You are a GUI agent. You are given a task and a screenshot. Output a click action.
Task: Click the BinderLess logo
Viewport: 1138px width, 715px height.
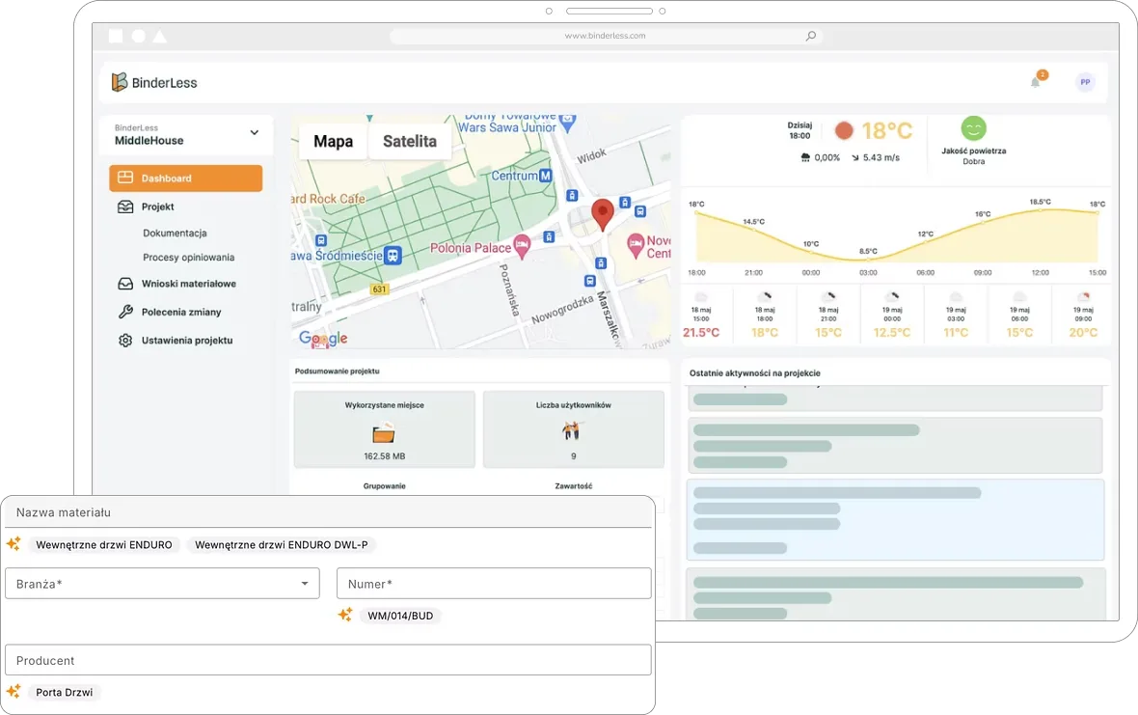(154, 83)
